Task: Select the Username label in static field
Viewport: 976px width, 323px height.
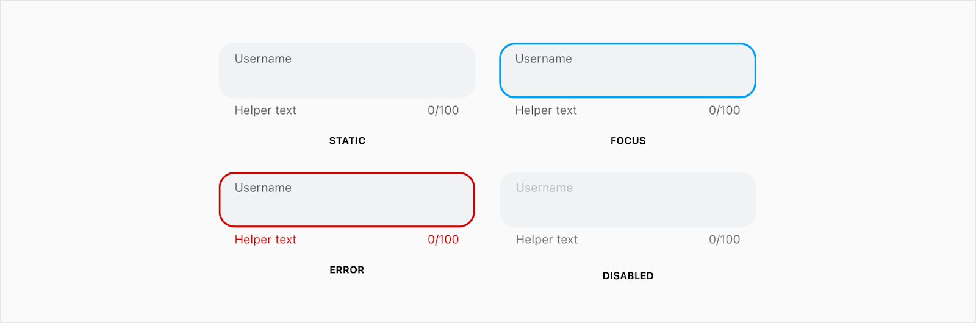Action: (x=263, y=59)
